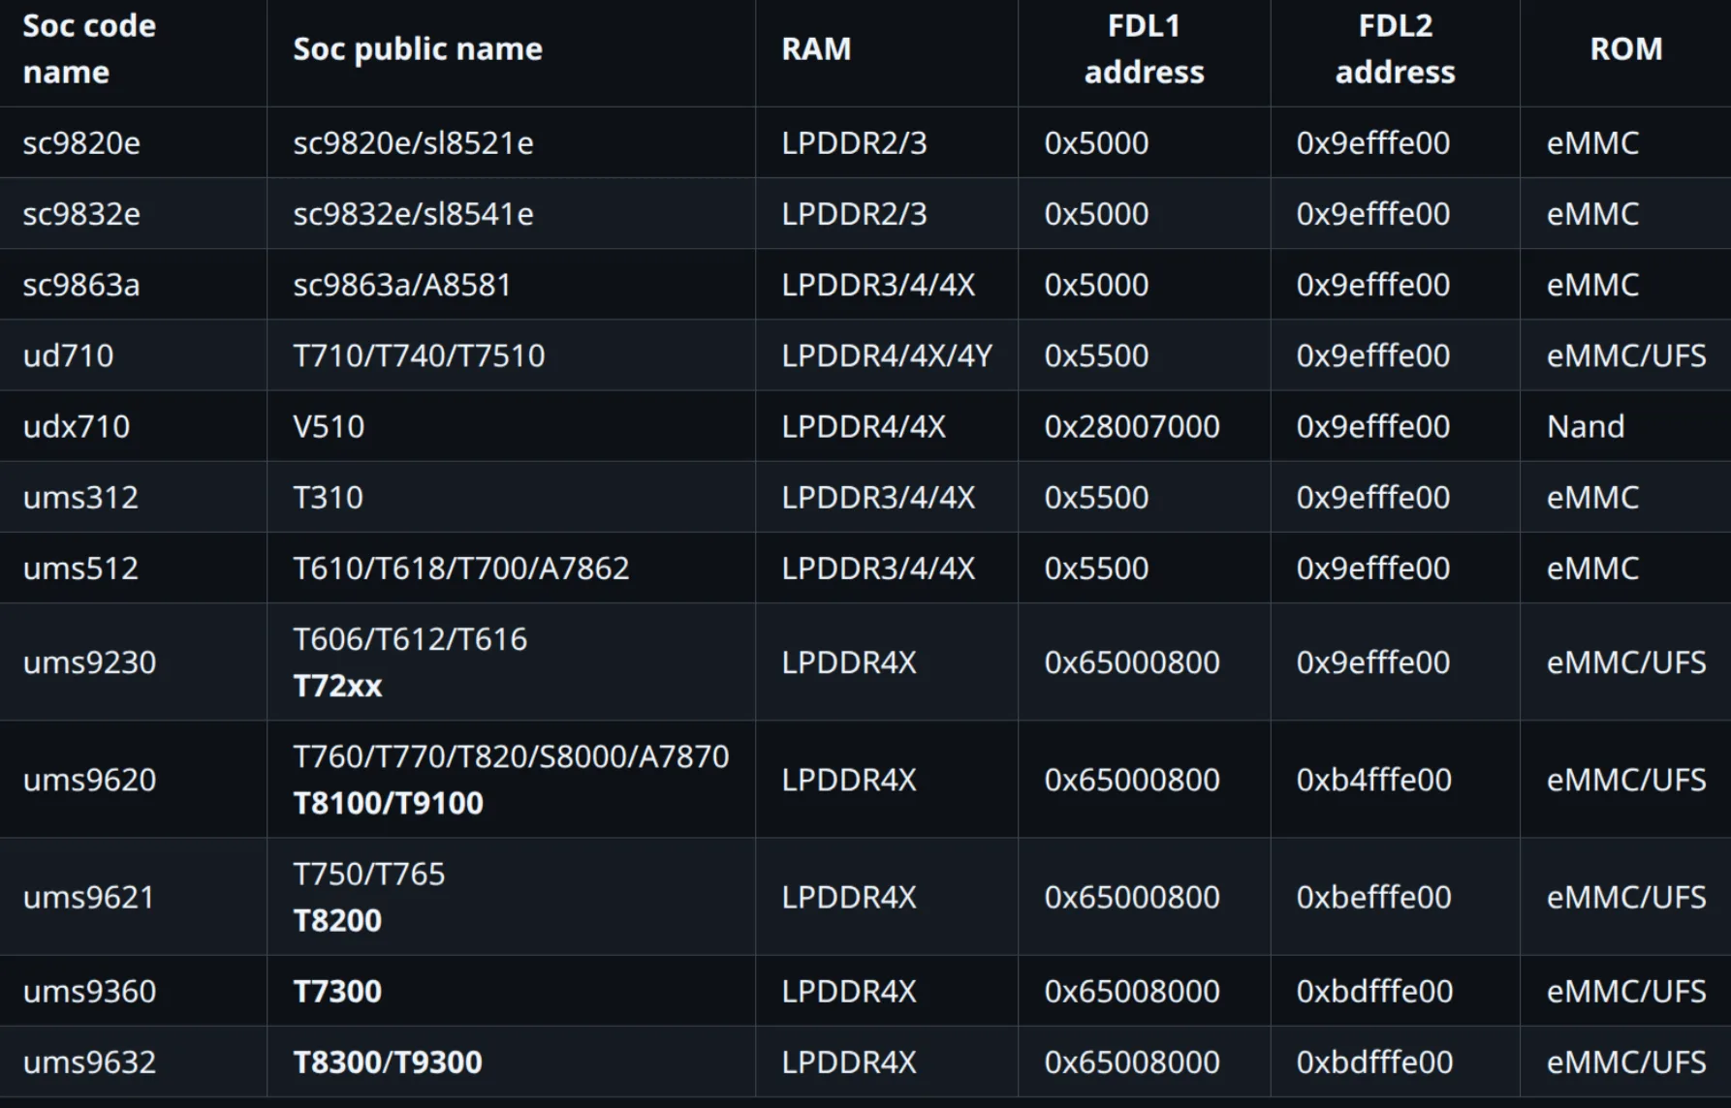The height and width of the screenshot is (1108, 1731).
Task: Select the Nand ROM cell
Action: tap(1586, 426)
